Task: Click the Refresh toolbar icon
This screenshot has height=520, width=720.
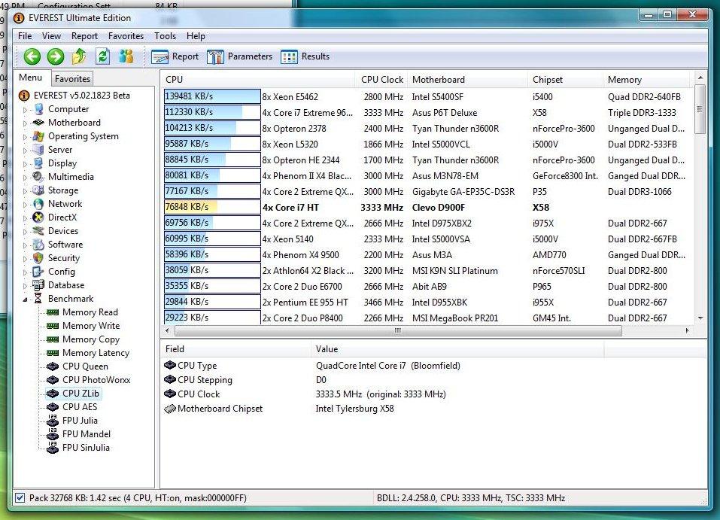Action: pyautogui.click(x=102, y=56)
